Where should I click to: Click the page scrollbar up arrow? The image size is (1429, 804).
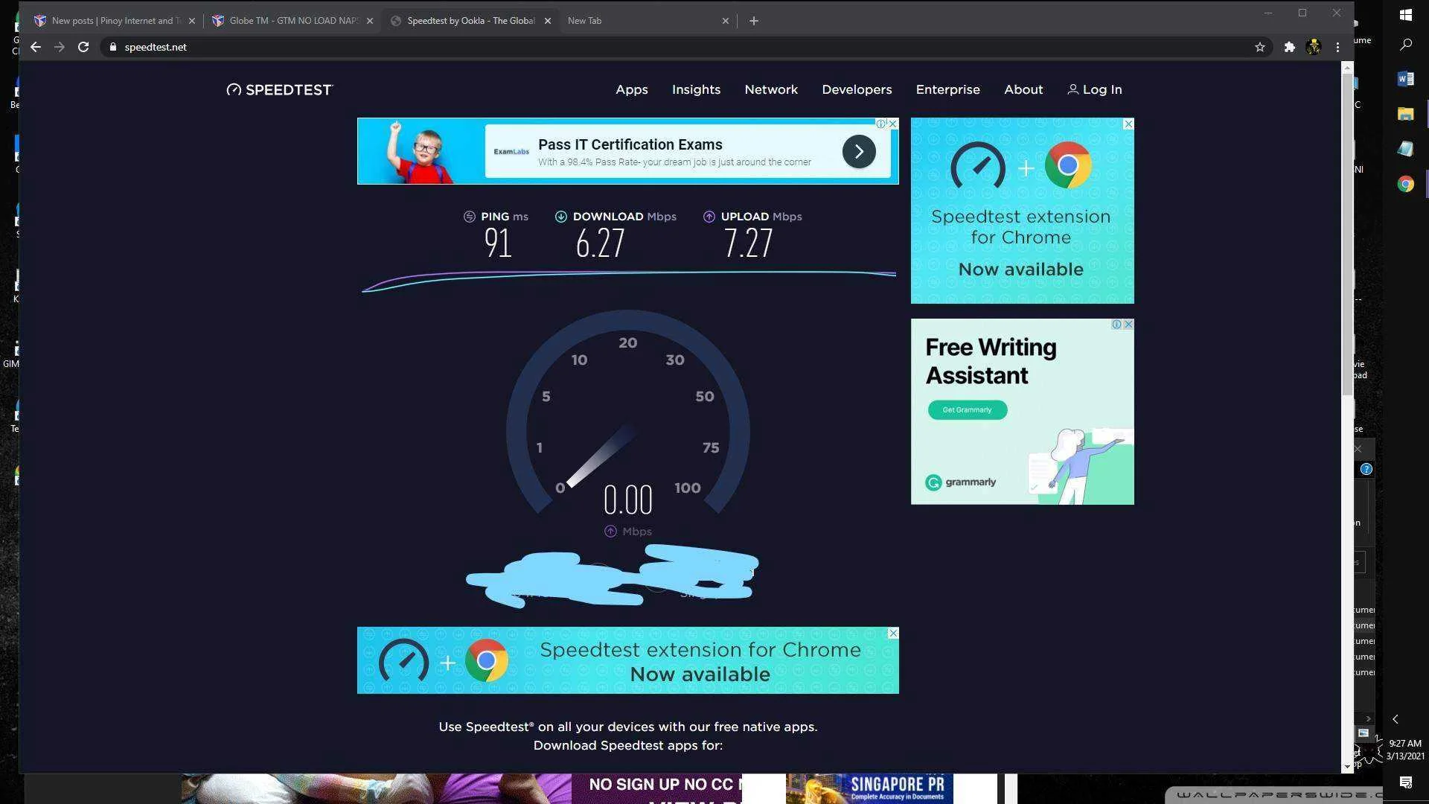(x=1346, y=68)
